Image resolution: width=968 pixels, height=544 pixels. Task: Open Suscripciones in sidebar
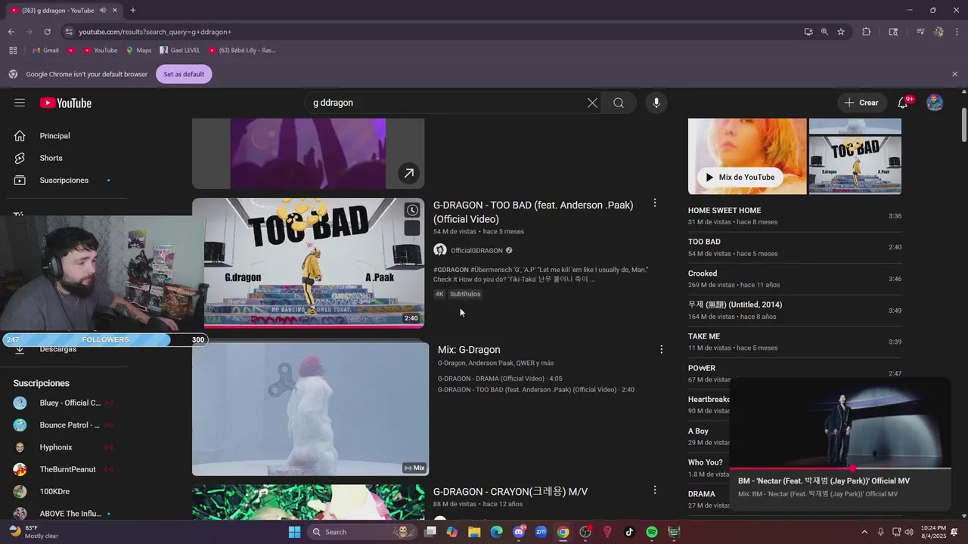(64, 180)
